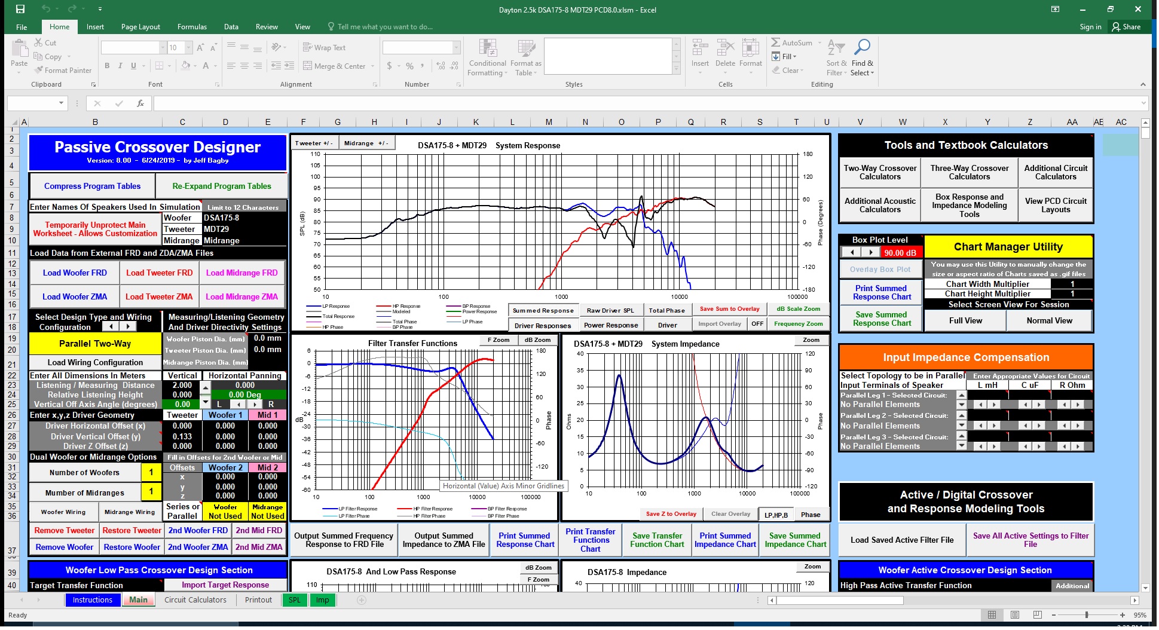Open the Circuit Calculators sheet tab
Image resolution: width=1159 pixels, height=630 pixels.
195,600
